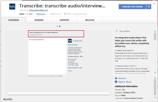Click the Report Abuse exclamation icon
The height and width of the screenshot is (102, 158).
[x=116, y=82]
